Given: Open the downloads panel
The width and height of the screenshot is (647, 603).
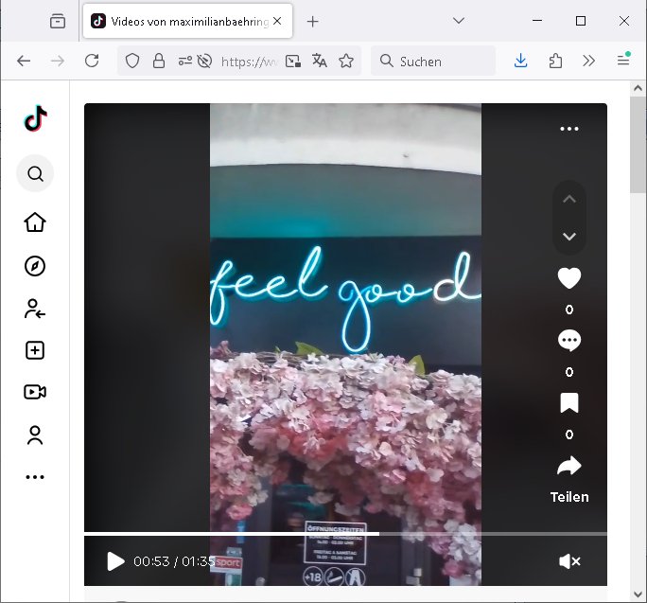Looking at the screenshot, I should point(521,62).
